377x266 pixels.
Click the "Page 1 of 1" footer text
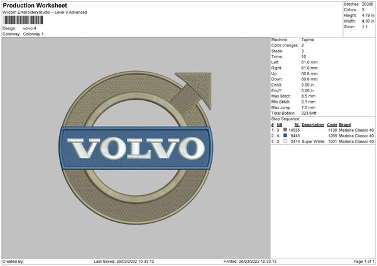pyautogui.click(x=364, y=262)
